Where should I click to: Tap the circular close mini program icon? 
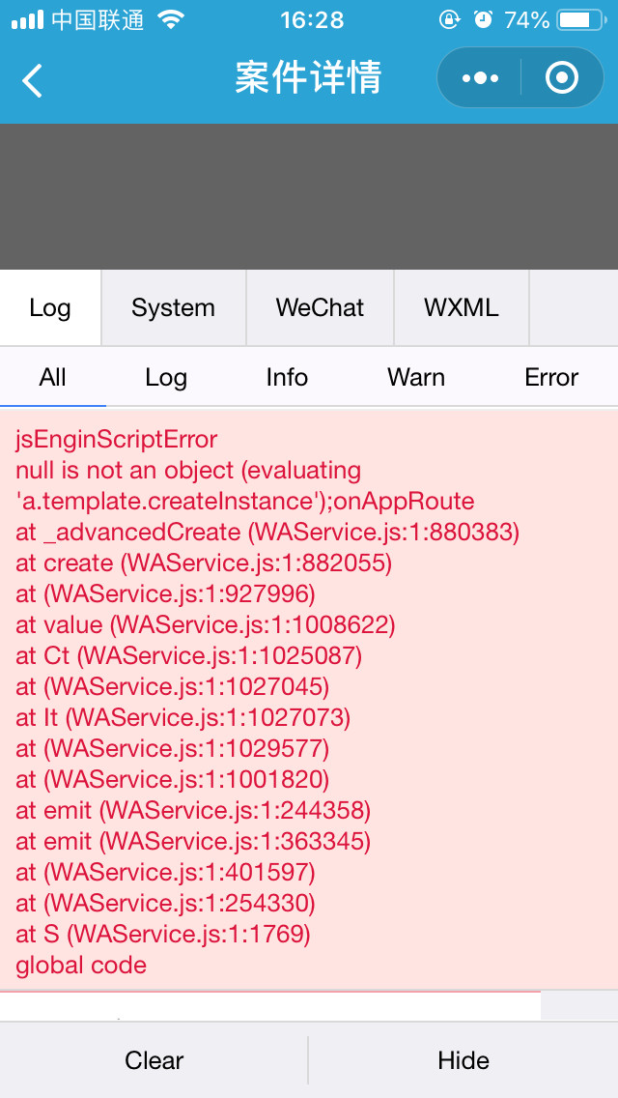(x=562, y=77)
